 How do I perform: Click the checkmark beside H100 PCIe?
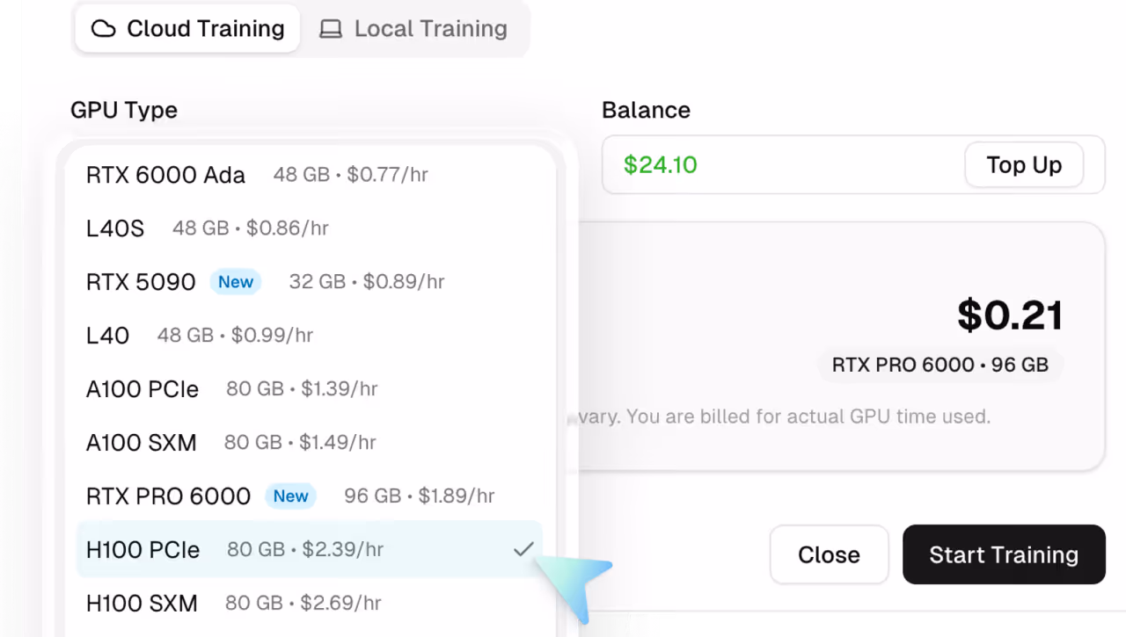(x=523, y=548)
